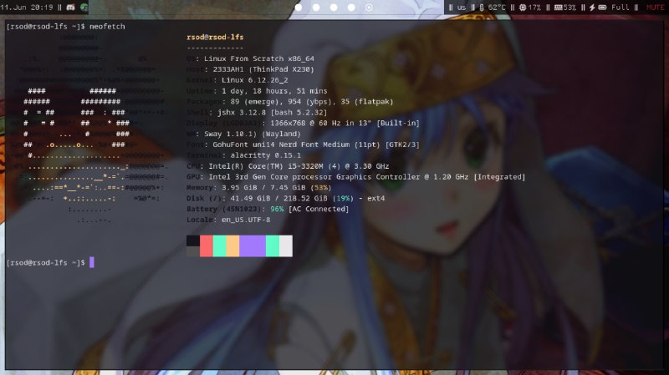Viewport: 669px width, 375px height.
Task: Click the purple terminal cursor at prompt
Action: 92,262
